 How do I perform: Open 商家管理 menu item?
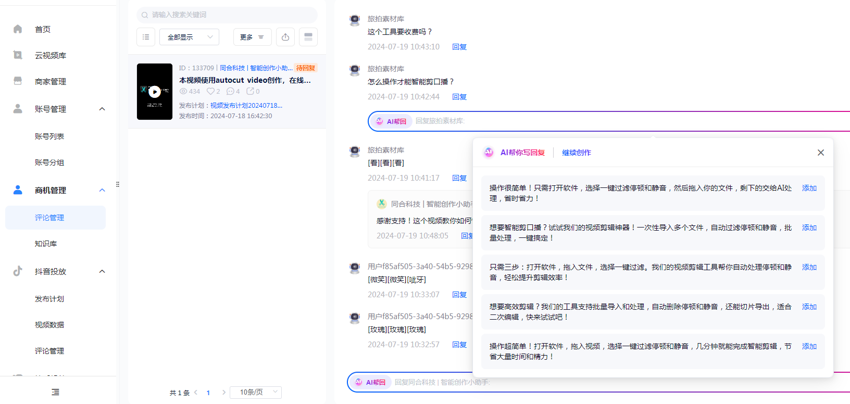pyautogui.click(x=51, y=81)
